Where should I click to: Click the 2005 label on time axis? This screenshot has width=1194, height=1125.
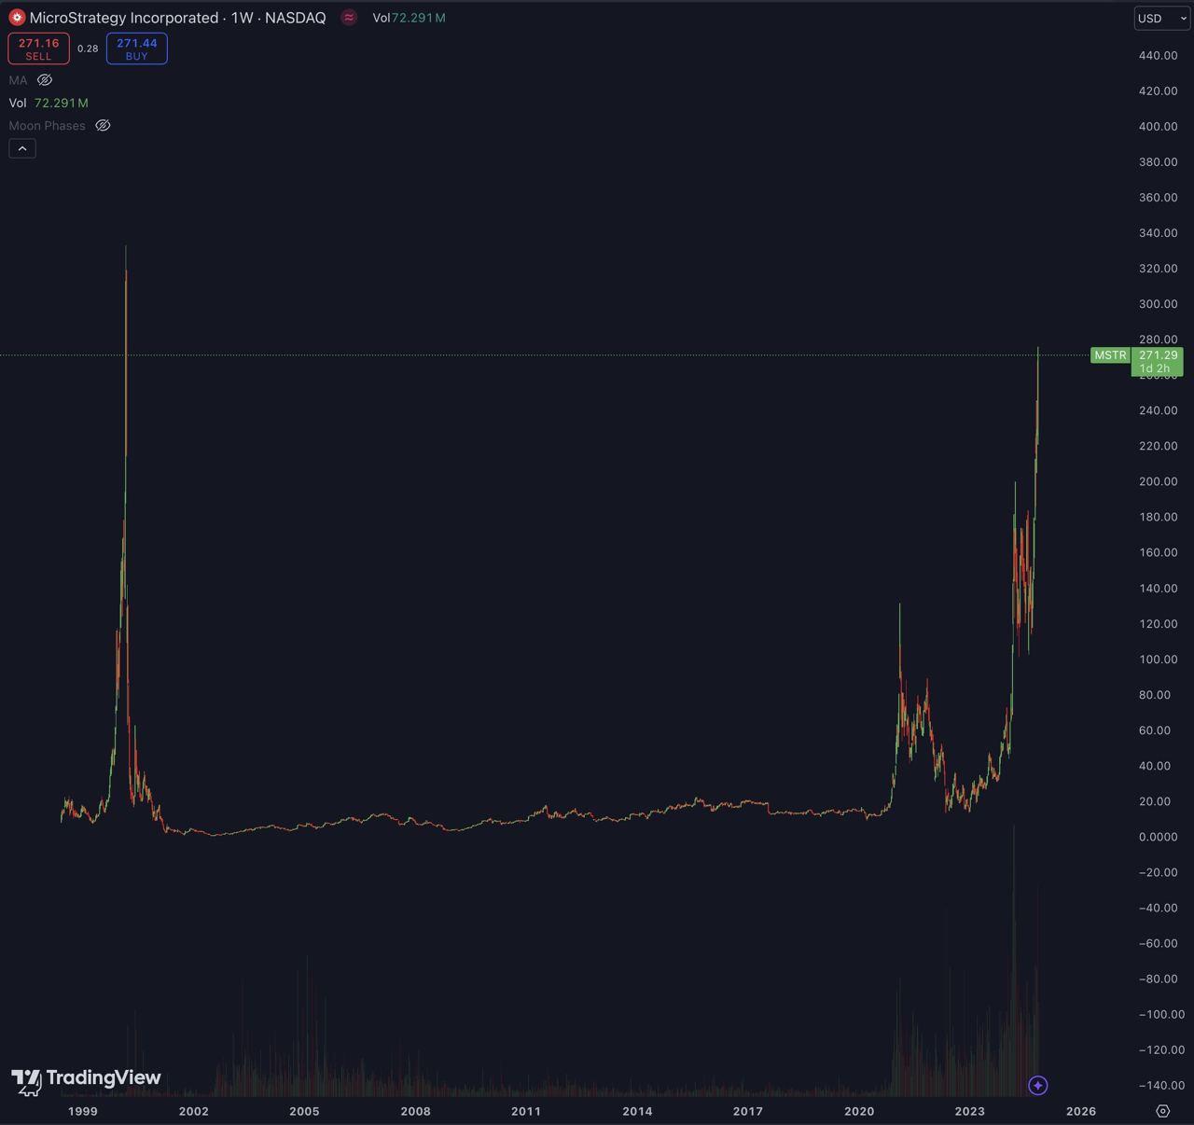tap(305, 1111)
